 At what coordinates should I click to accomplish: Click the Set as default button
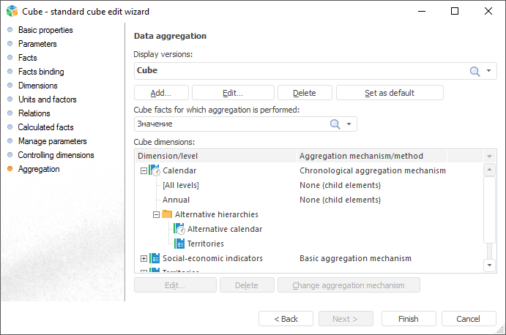390,93
